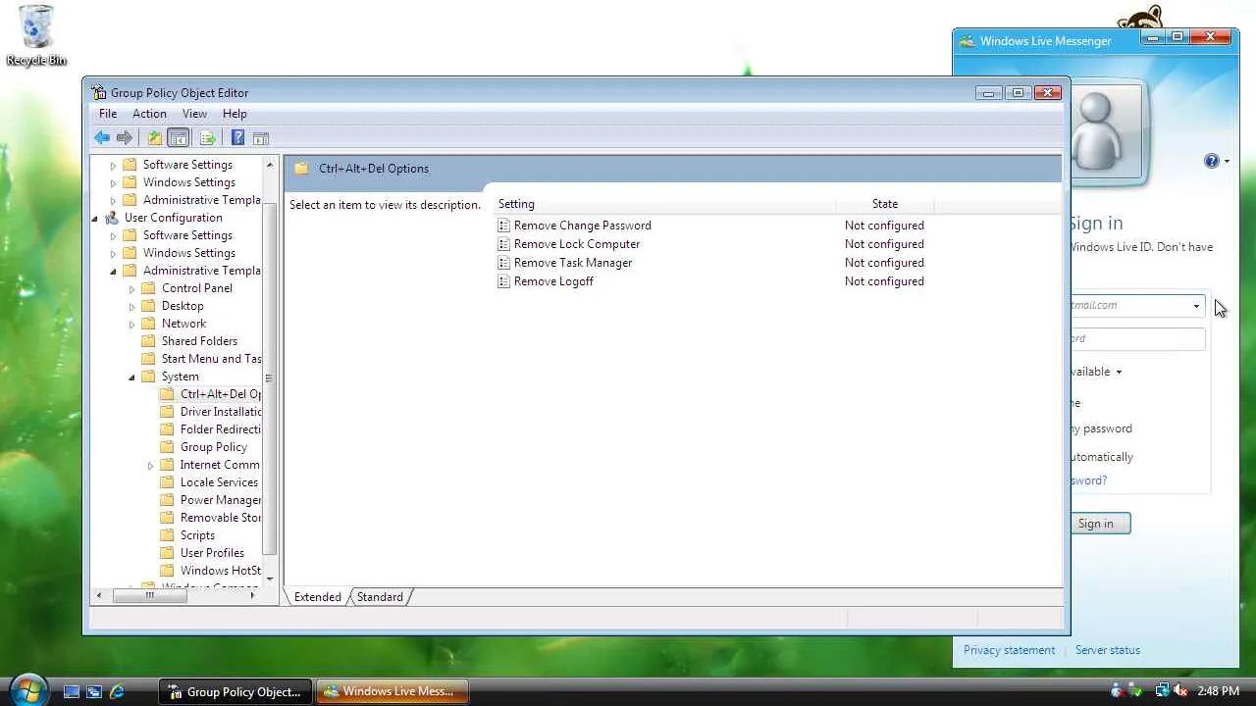Select the Locale Services tree folder
This screenshot has width=1256, height=706.
coord(219,482)
